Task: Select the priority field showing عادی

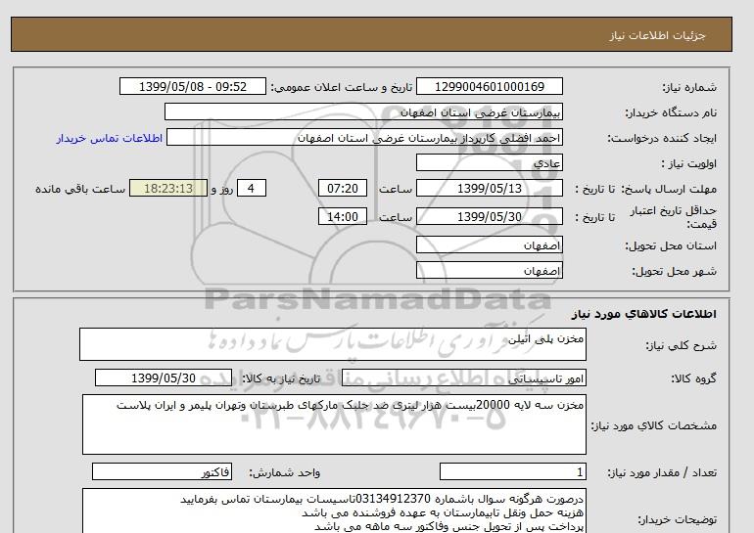Action: (x=489, y=162)
